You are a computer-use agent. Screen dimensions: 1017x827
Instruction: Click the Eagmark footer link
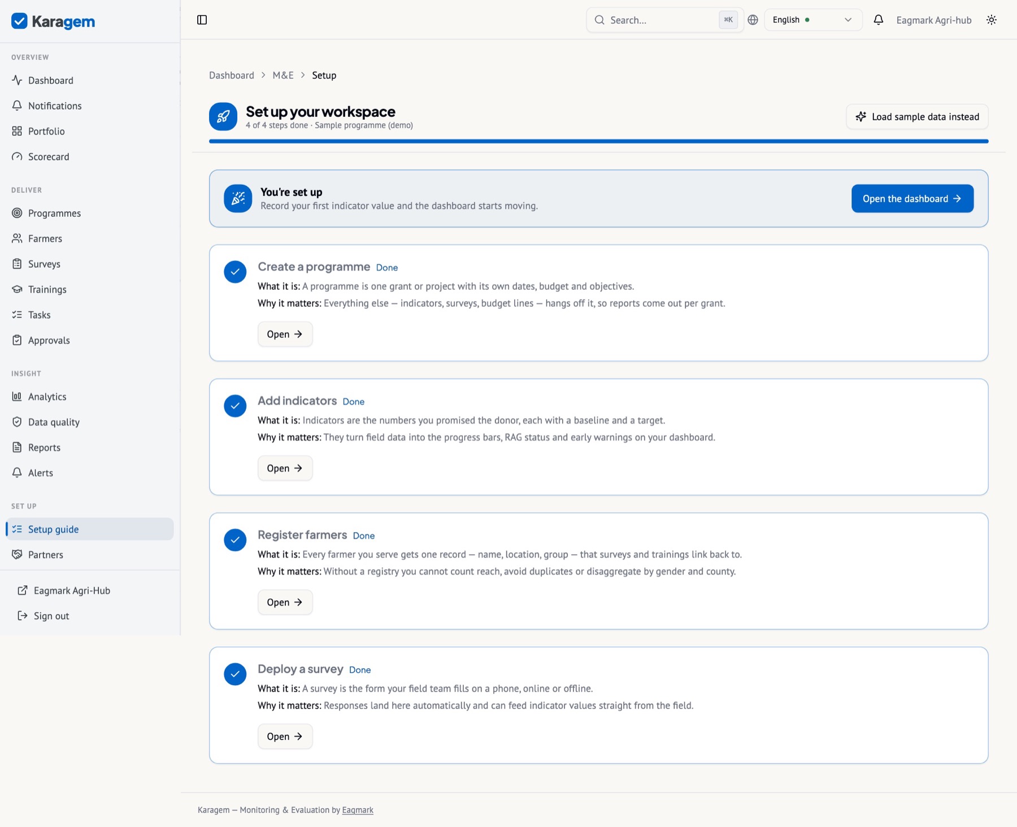[x=358, y=809]
